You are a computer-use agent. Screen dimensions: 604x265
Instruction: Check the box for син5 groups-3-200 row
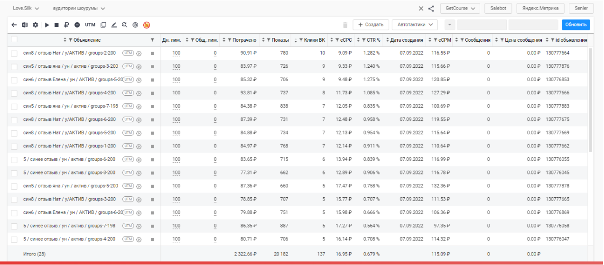click(x=14, y=67)
